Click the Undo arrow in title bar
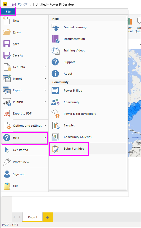The height and width of the screenshot is (228, 141). pos(20,4)
